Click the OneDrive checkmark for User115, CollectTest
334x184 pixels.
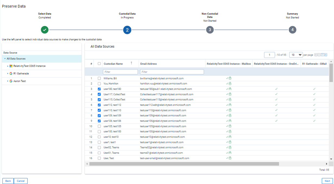click(276, 99)
